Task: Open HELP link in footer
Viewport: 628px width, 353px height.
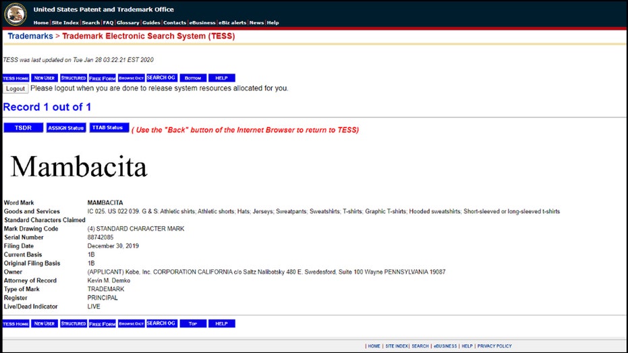Action: tap(467, 346)
